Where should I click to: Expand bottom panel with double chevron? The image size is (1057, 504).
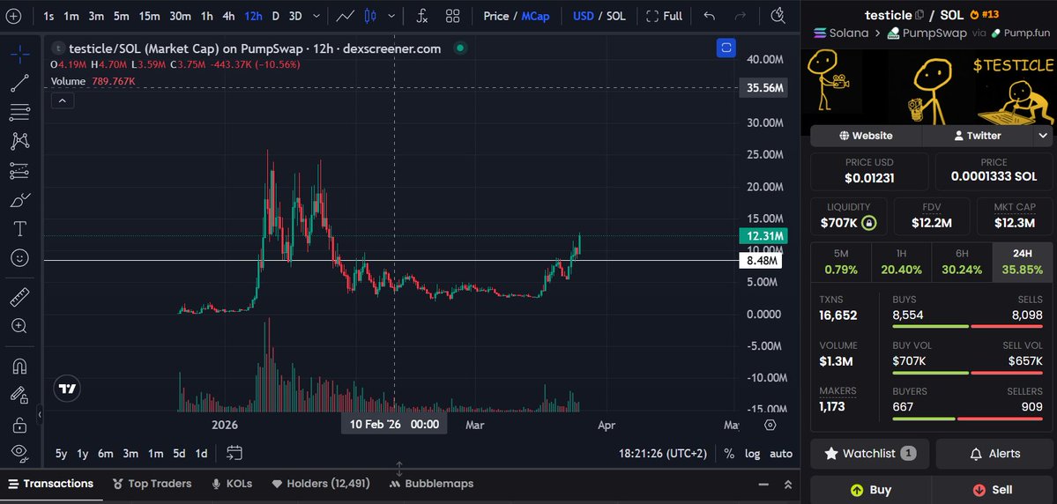click(787, 485)
